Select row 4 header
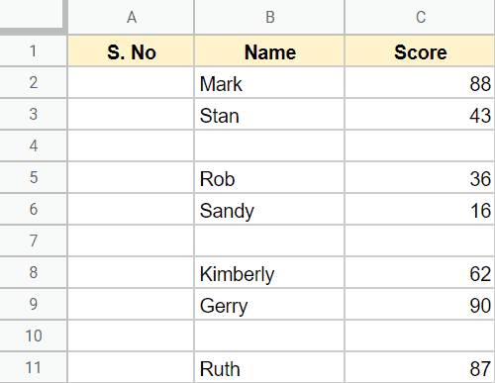 tap(33, 145)
